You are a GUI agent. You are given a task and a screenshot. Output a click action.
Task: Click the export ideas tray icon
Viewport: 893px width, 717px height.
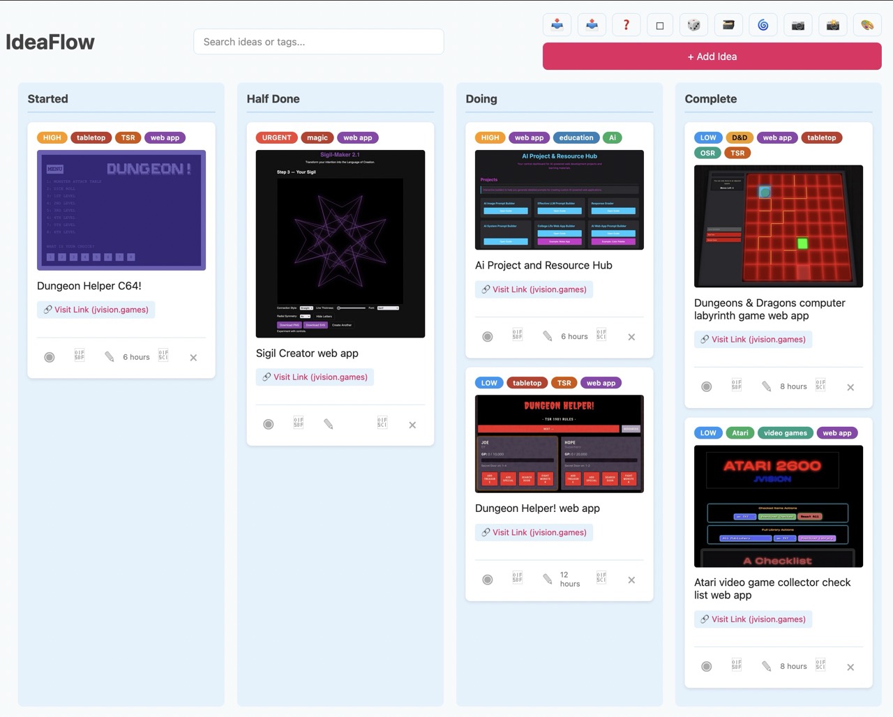coord(592,24)
